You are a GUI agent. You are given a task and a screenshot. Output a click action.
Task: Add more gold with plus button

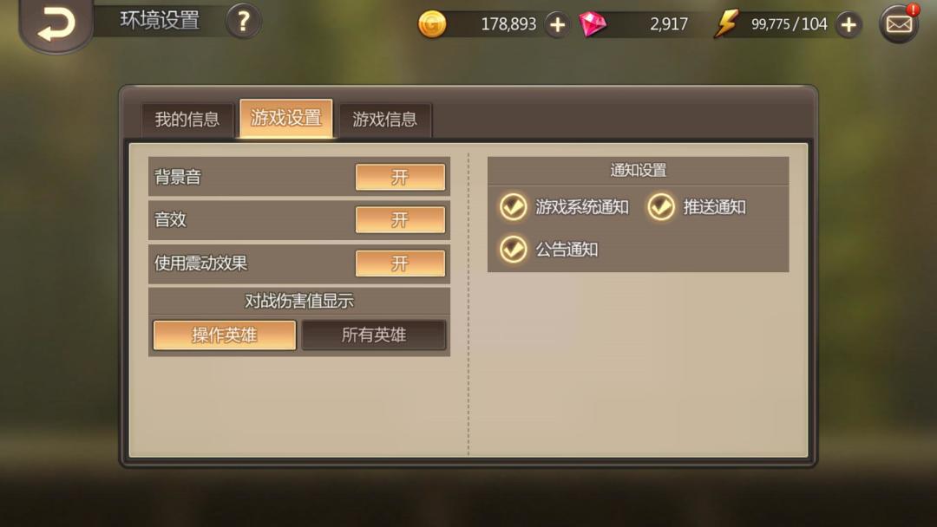pos(557,24)
